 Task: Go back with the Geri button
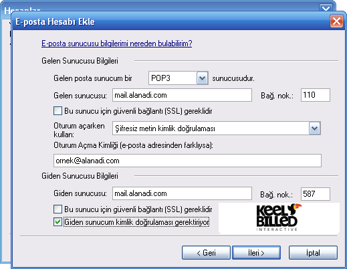(206, 253)
